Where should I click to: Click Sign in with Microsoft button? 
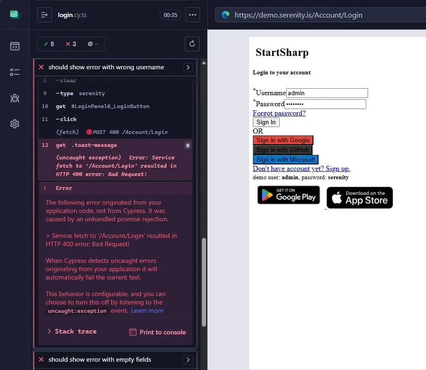click(286, 160)
